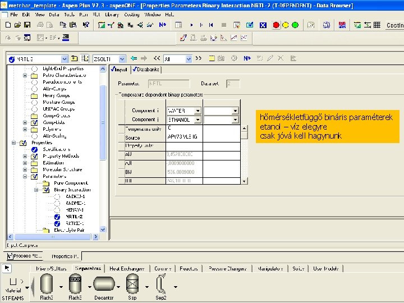Screen dimensions: 404x303
Task: Click the Decanter separator model icon
Action: tap(104, 284)
